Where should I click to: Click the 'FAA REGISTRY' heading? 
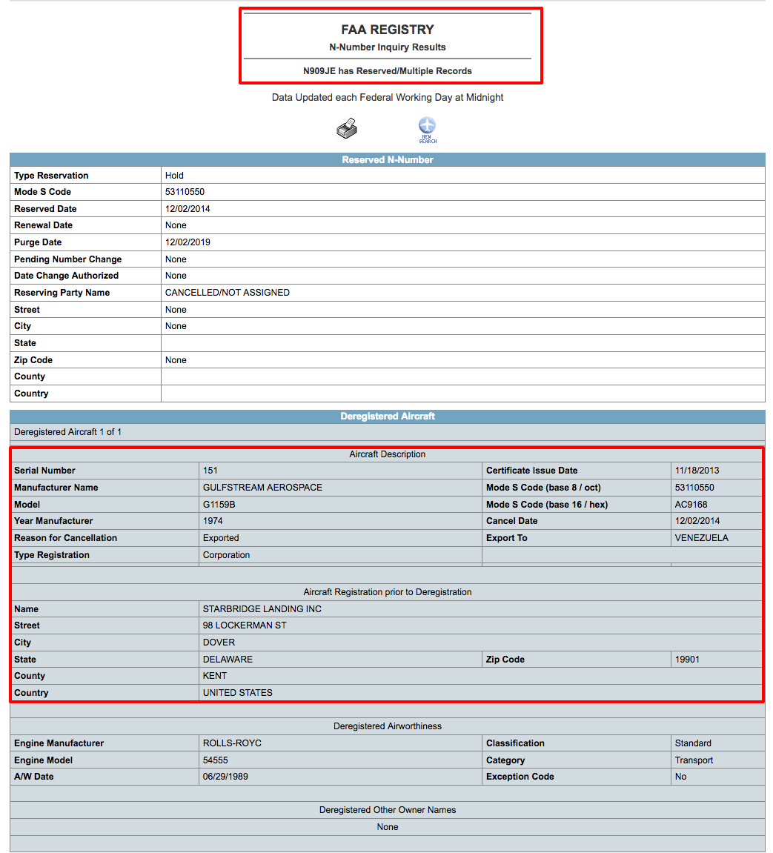click(388, 30)
